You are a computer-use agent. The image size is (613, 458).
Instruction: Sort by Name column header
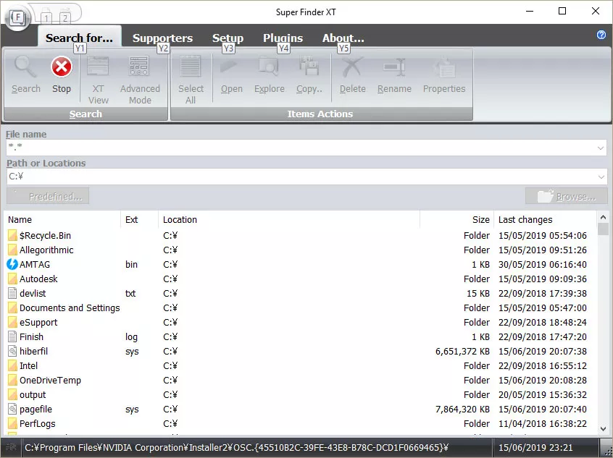62,219
